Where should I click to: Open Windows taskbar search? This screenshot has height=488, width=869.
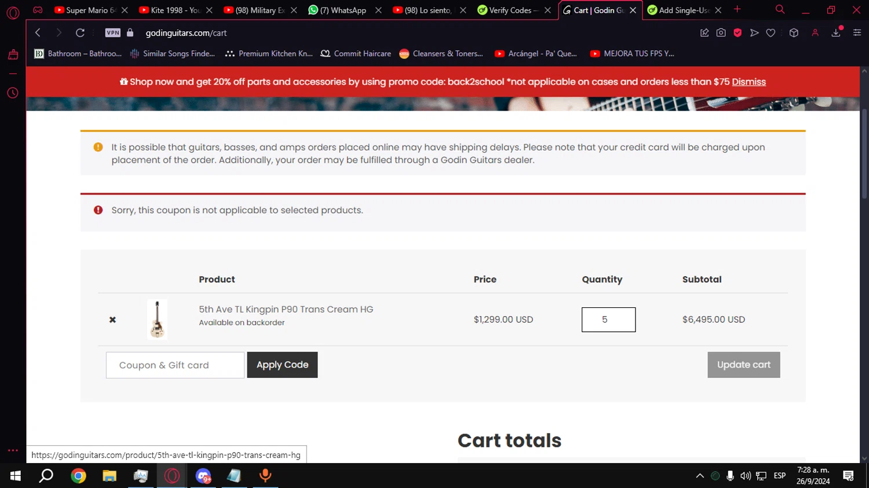click(46, 476)
